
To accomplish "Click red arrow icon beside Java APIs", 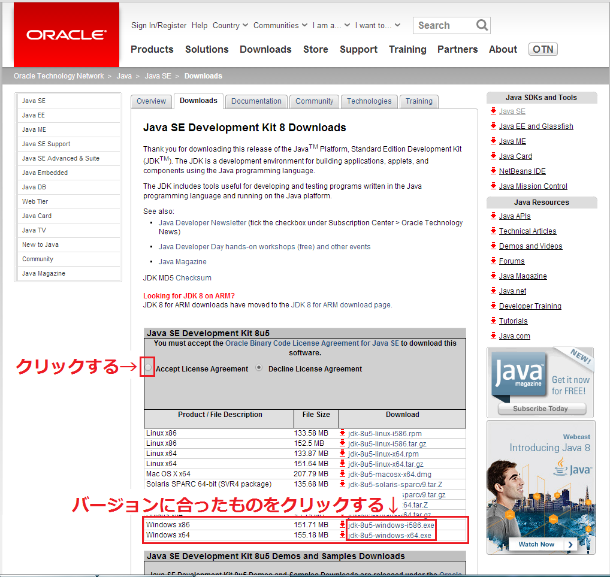I will (x=493, y=216).
